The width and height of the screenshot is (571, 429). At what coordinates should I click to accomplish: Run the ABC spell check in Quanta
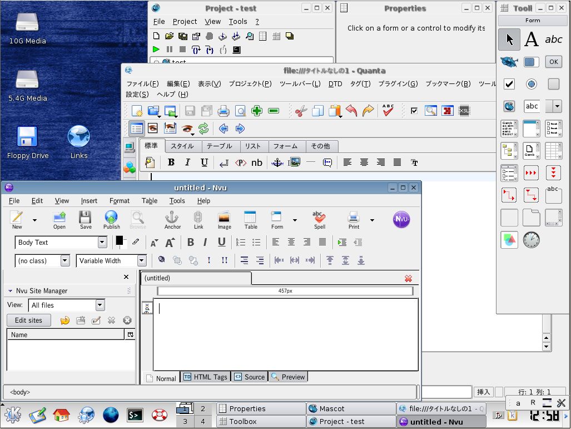coord(388,110)
